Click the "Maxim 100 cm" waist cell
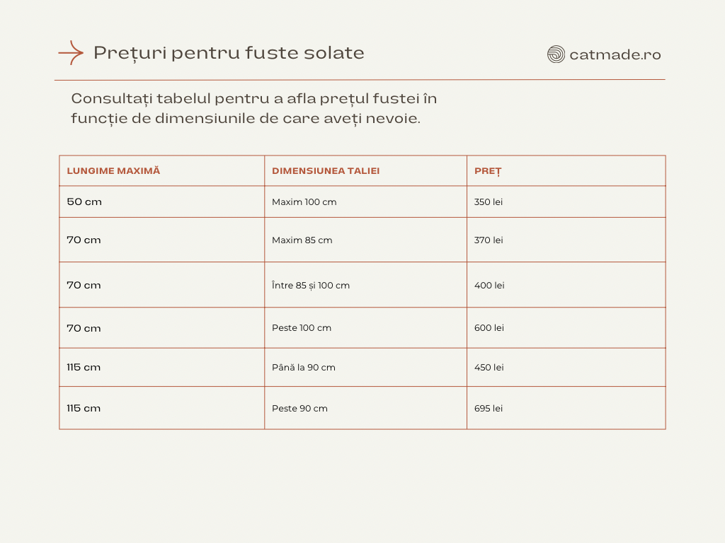The height and width of the screenshot is (543, 725). 304,202
